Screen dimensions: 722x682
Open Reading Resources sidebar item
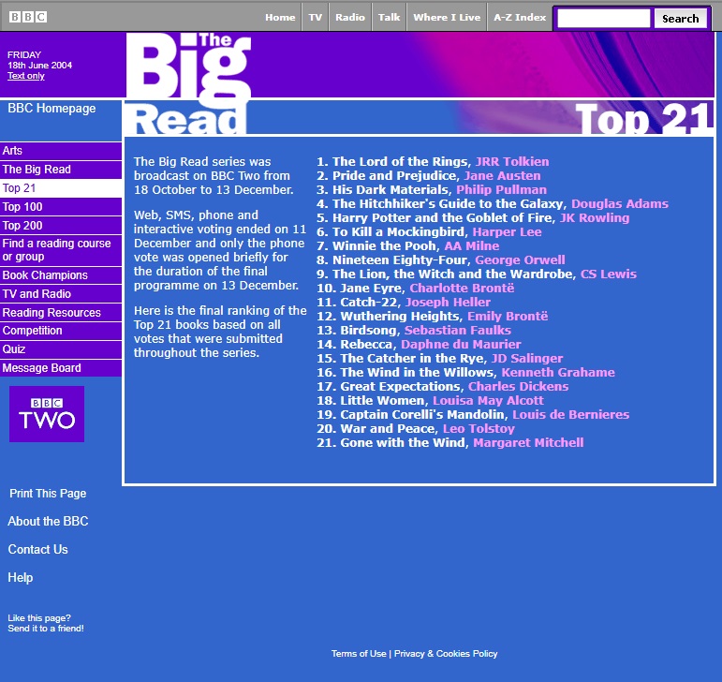61,313
